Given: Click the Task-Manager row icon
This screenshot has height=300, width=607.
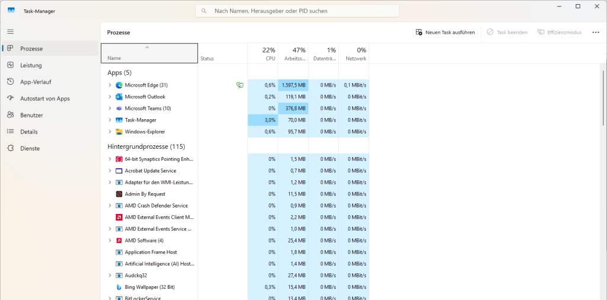Looking at the screenshot, I should click(x=119, y=120).
